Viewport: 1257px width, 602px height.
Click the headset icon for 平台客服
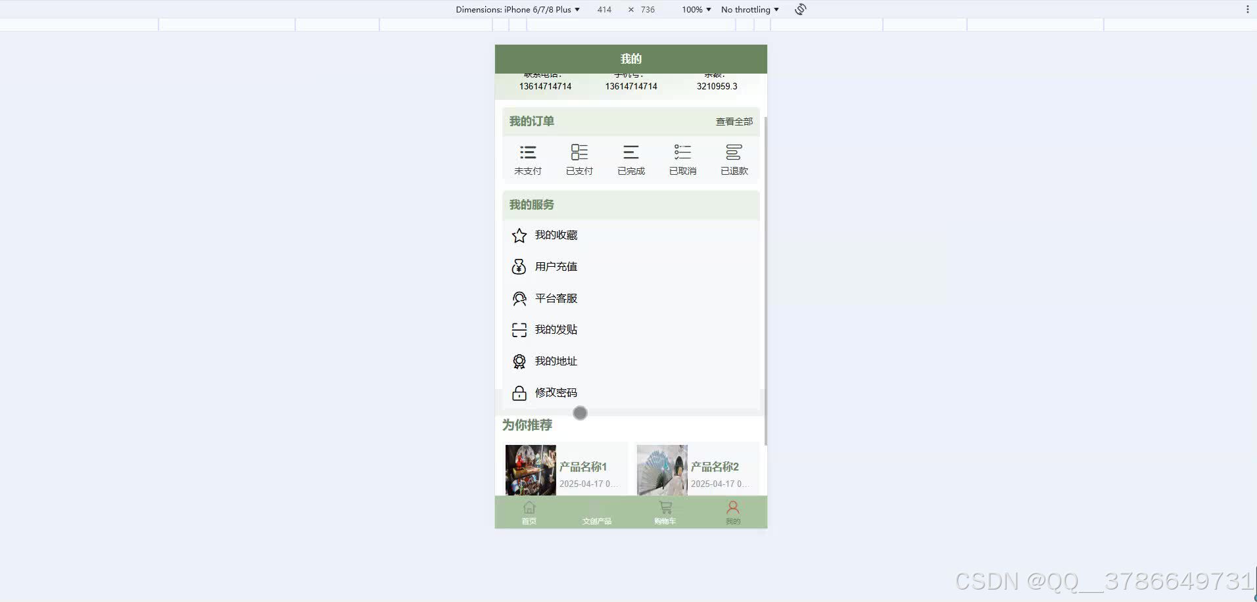coord(519,298)
